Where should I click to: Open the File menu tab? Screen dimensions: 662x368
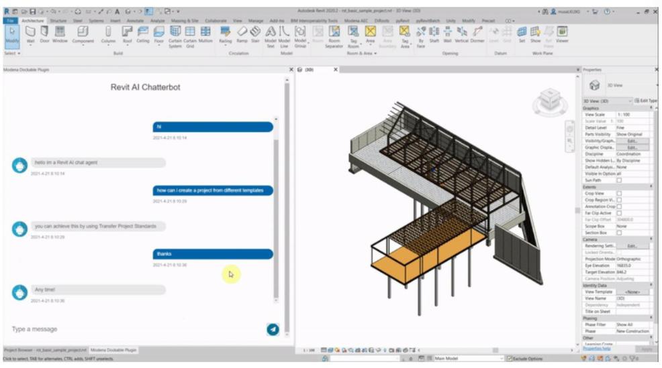[10, 21]
